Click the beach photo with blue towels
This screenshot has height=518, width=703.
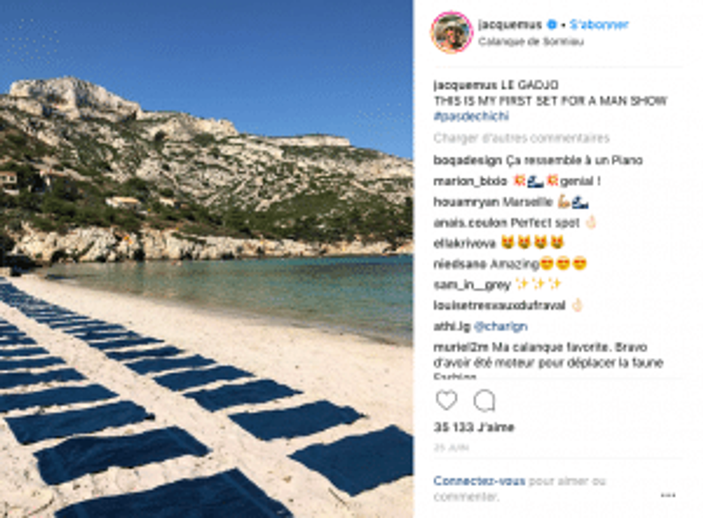[x=206, y=259]
